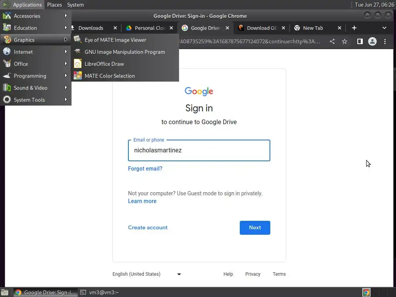This screenshot has height=297, width=396.
Task: Click the Chrome icon in bottom-right tray
Action: pos(366,292)
